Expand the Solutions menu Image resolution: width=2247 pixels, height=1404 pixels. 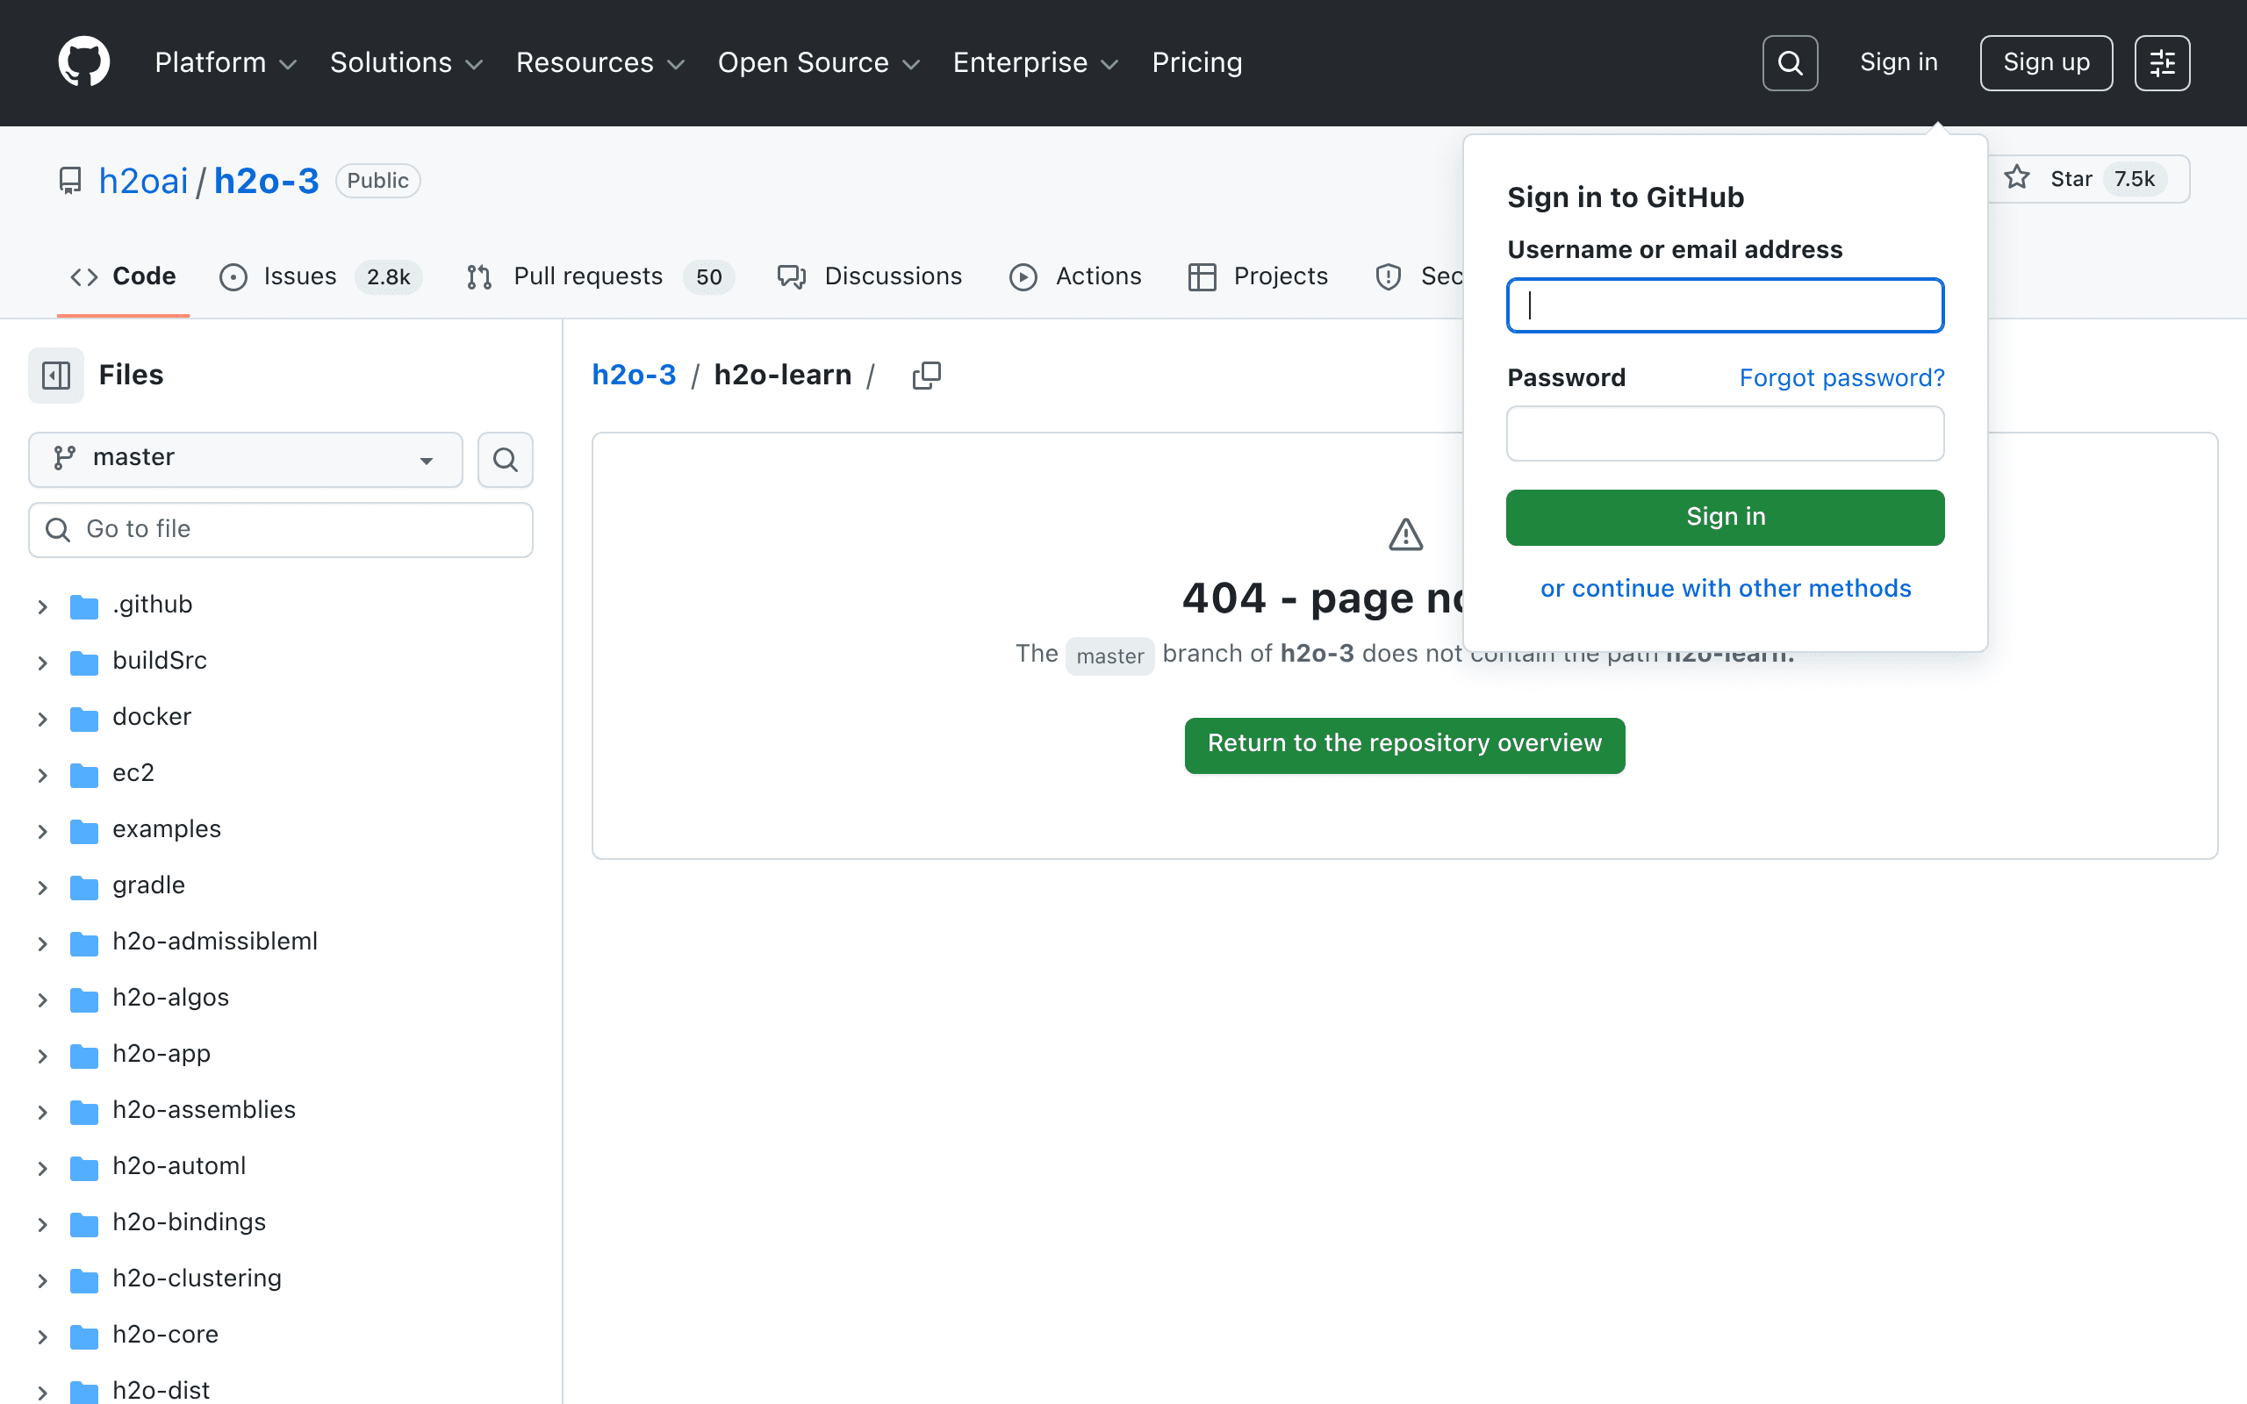(406, 63)
